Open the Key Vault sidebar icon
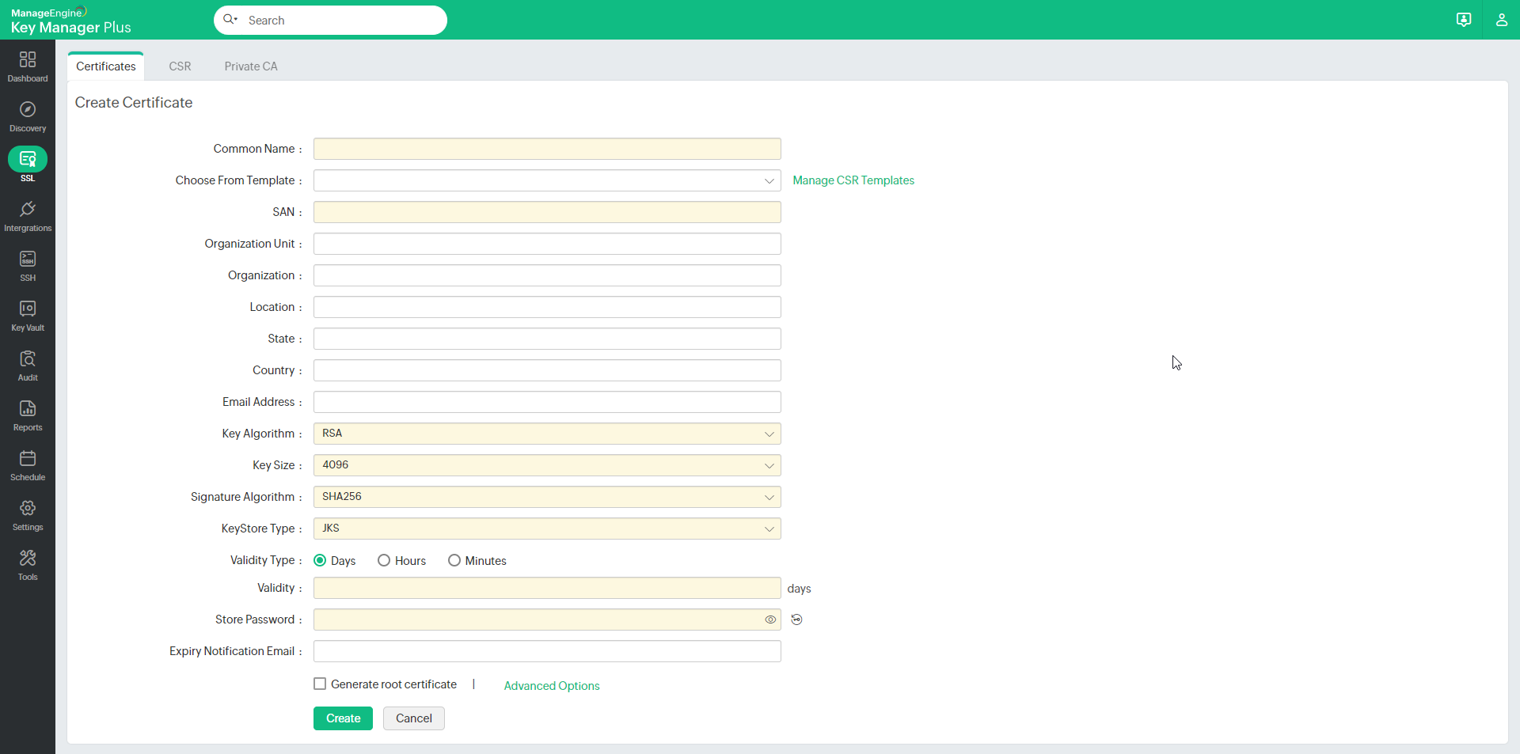 click(x=28, y=309)
